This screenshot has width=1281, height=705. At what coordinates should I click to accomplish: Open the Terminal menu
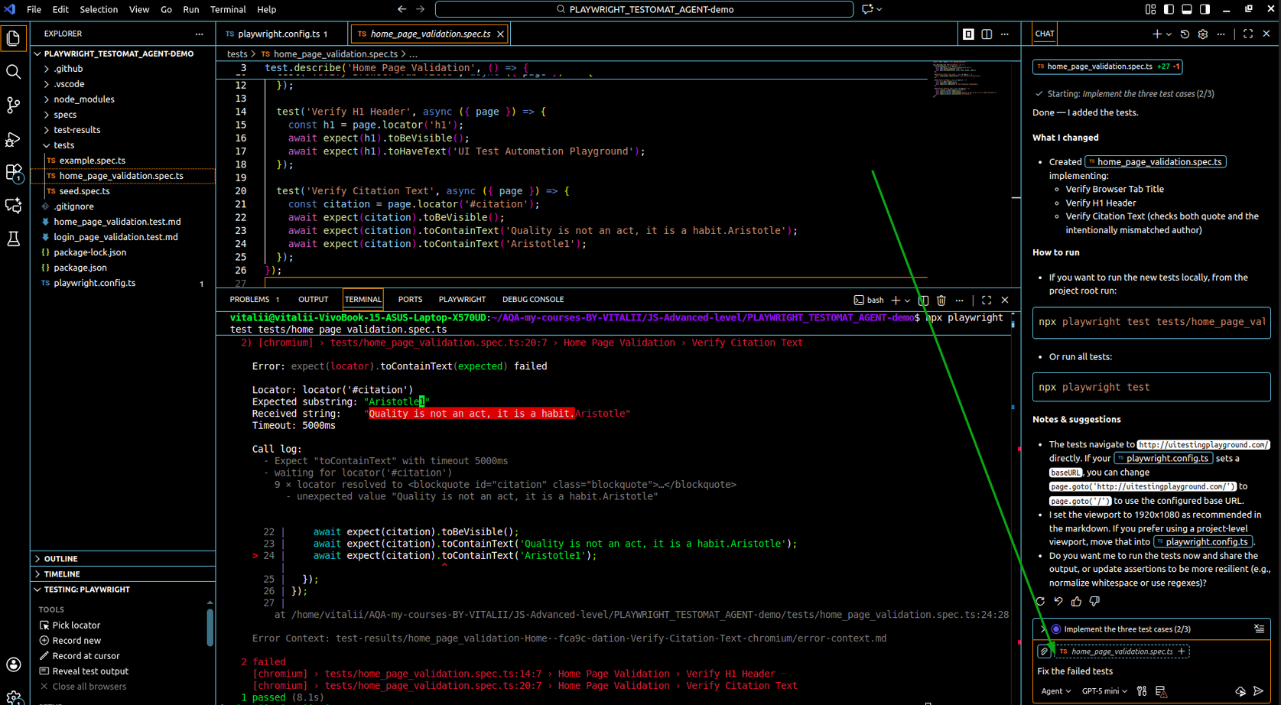point(227,9)
